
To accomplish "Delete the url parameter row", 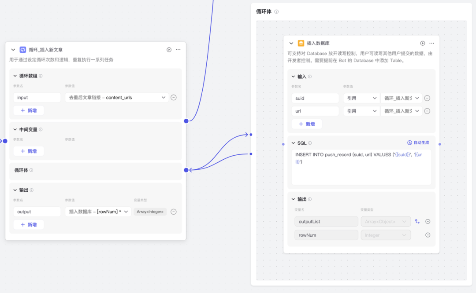I will [x=427, y=111].
